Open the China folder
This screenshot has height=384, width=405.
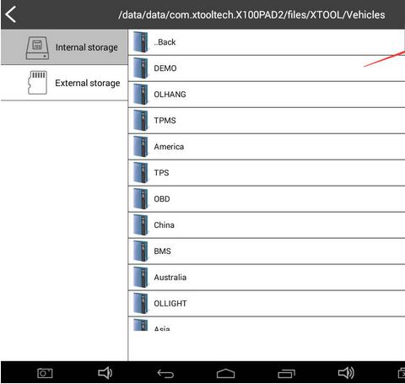tap(267, 225)
